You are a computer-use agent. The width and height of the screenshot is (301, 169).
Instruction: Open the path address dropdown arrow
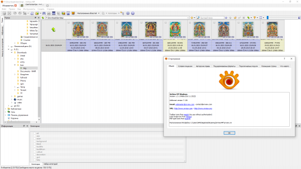188,18
